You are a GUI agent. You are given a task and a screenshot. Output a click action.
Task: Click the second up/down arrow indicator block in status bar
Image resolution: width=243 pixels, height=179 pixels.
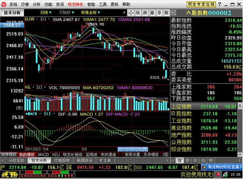pyautogui.click(x=60, y=174)
